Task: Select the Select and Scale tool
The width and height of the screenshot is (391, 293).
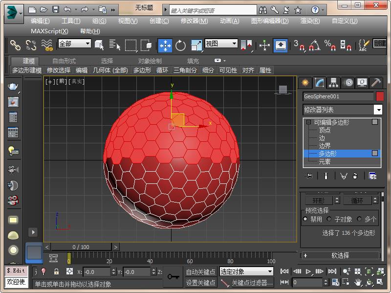Action: tap(196, 45)
